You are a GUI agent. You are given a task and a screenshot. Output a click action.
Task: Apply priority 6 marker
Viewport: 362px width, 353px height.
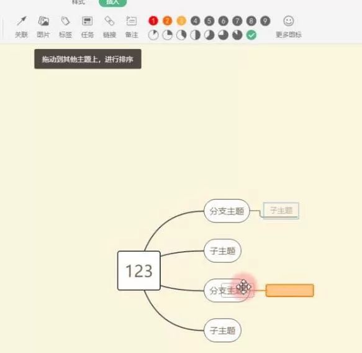pos(224,21)
